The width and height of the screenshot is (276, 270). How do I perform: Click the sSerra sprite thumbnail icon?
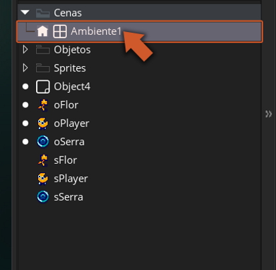click(x=43, y=197)
